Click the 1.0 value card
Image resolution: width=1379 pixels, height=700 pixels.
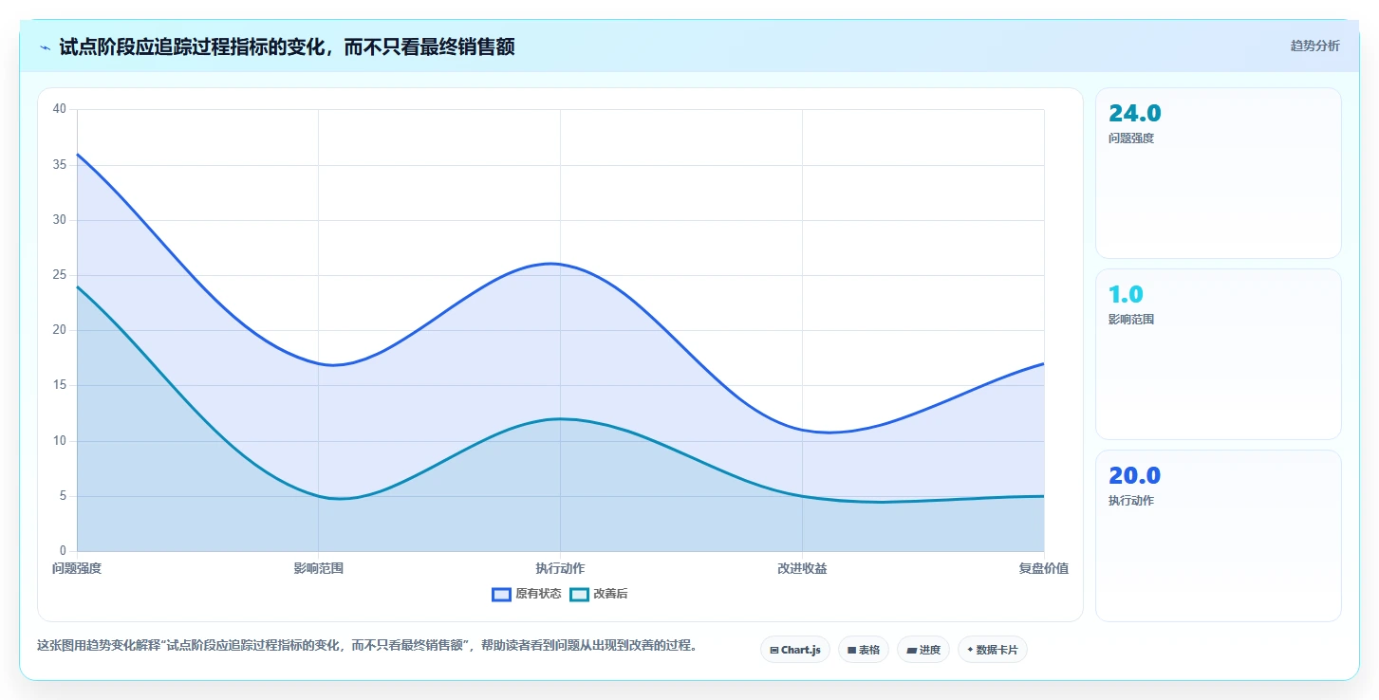click(1219, 354)
